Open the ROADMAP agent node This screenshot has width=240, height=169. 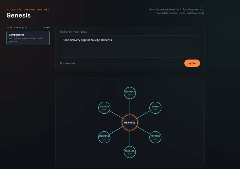point(104,108)
